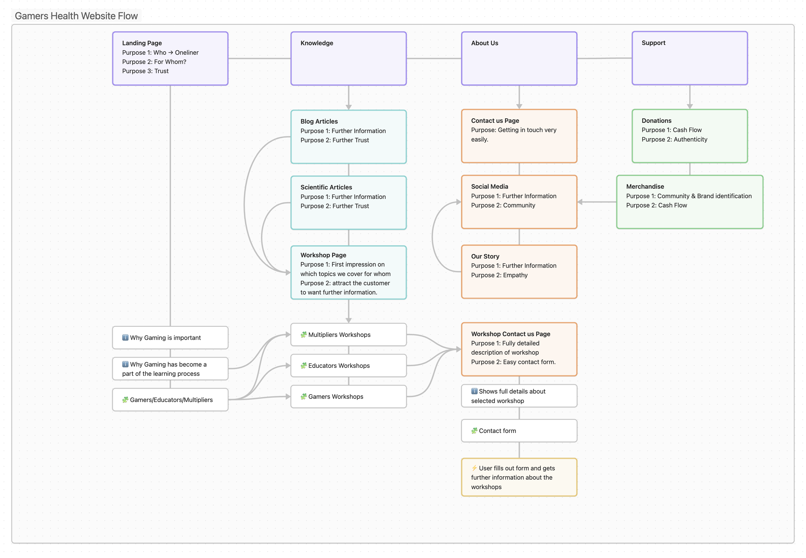Click the Donations card
Viewport: 806px width, 558px height.
pos(690,136)
